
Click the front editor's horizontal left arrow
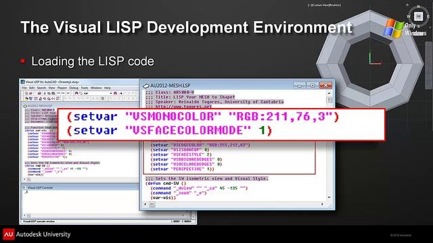click(x=145, y=204)
